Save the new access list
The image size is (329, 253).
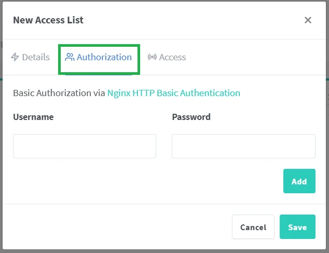[297, 227]
